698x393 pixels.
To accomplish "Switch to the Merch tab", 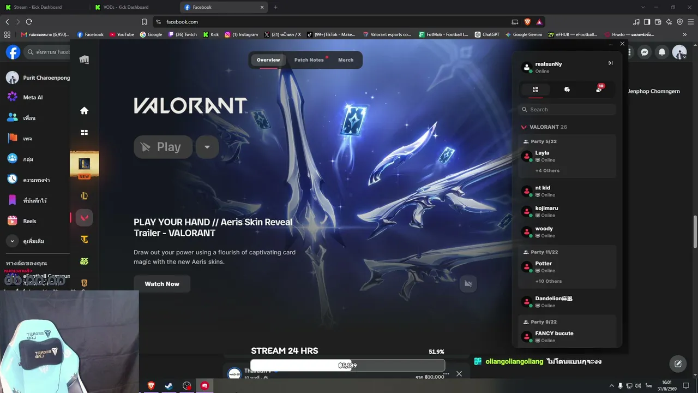I will 346,60.
